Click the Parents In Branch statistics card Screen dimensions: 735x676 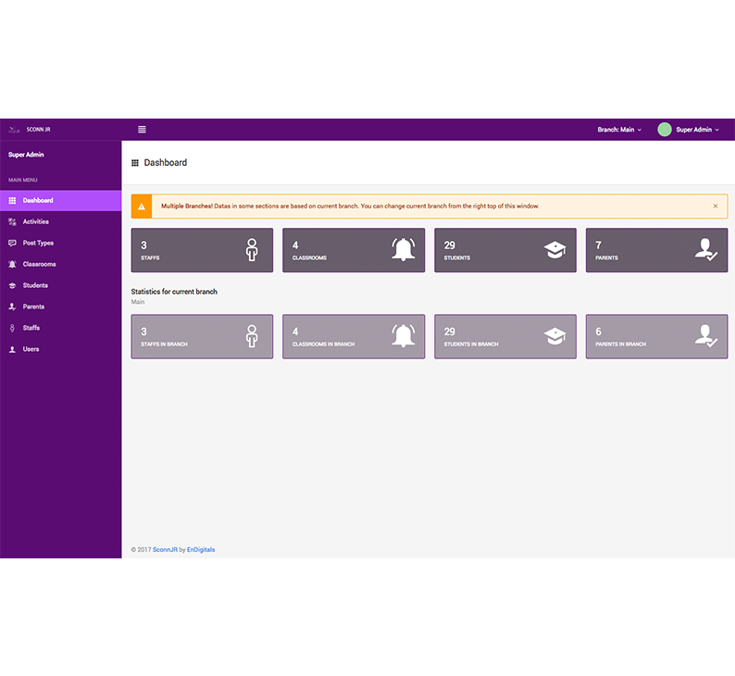coord(656,336)
